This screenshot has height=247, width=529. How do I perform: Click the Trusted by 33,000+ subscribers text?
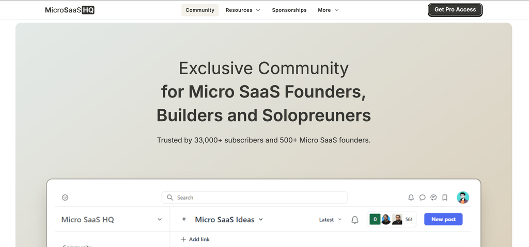tap(264, 140)
